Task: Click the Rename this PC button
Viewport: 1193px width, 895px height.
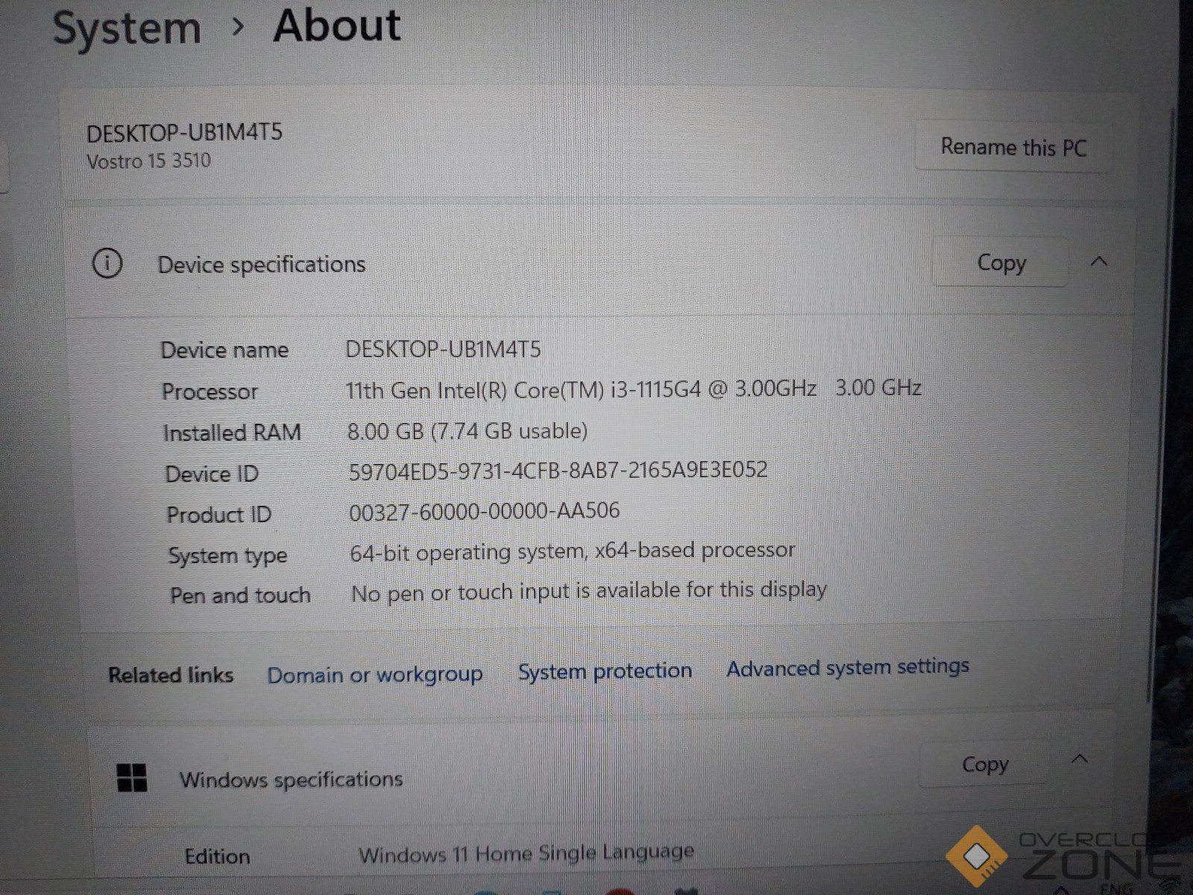Action: click(x=1013, y=147)
